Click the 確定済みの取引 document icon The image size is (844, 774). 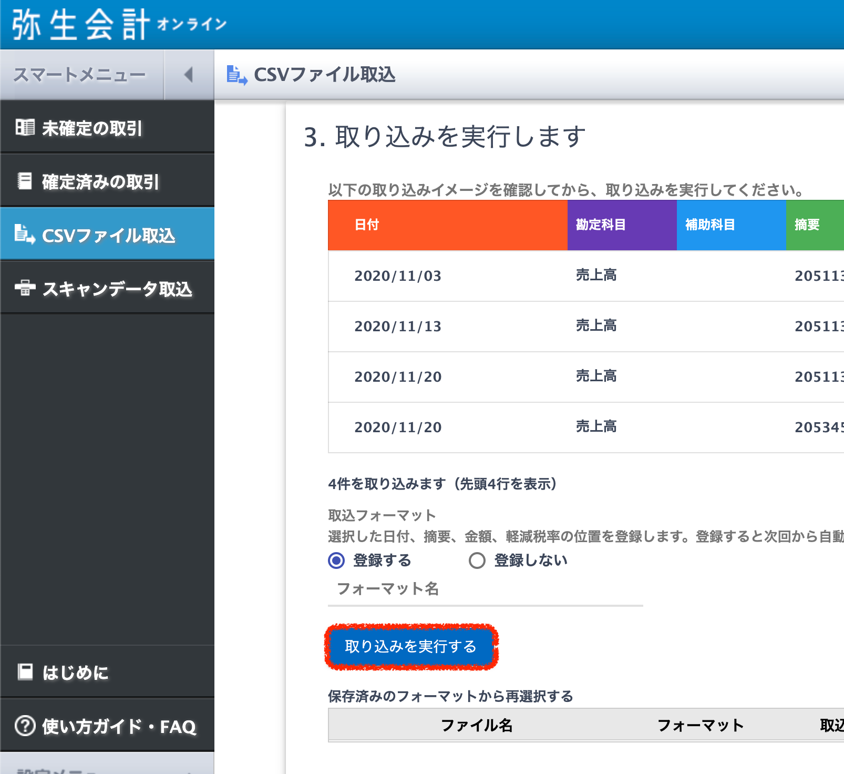click(25, 181)
